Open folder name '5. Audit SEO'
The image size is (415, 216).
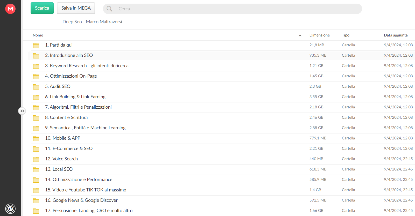(58, 86)
